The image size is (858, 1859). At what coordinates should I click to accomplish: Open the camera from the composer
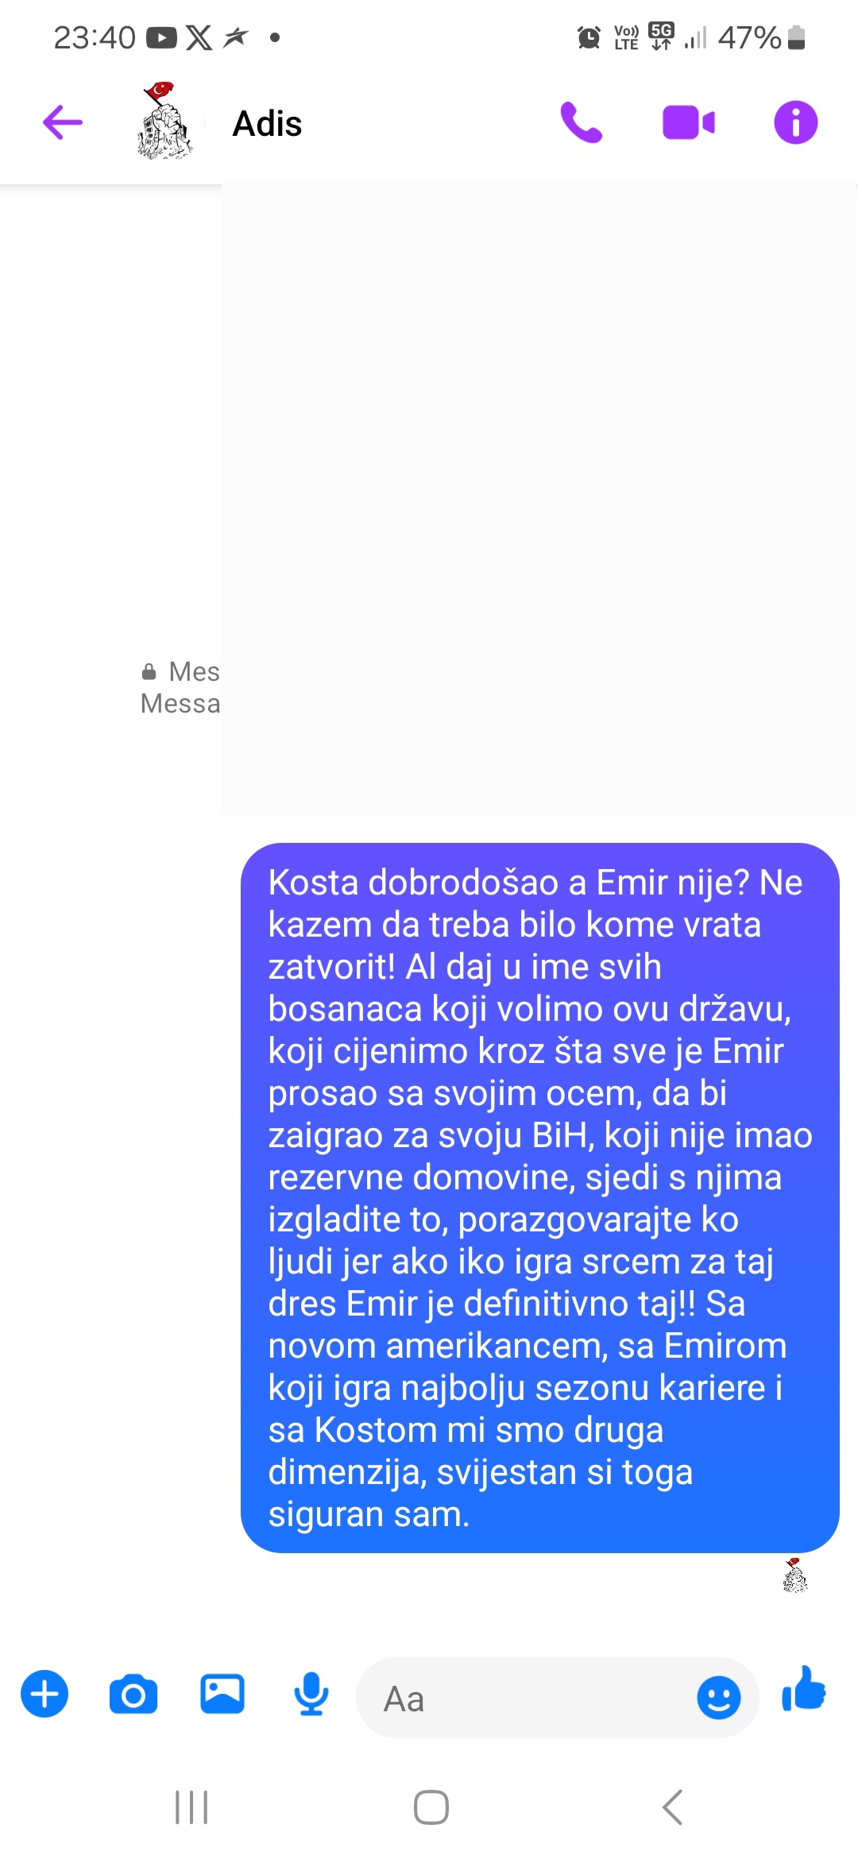pyautogui.click(x=133, y=1695)
